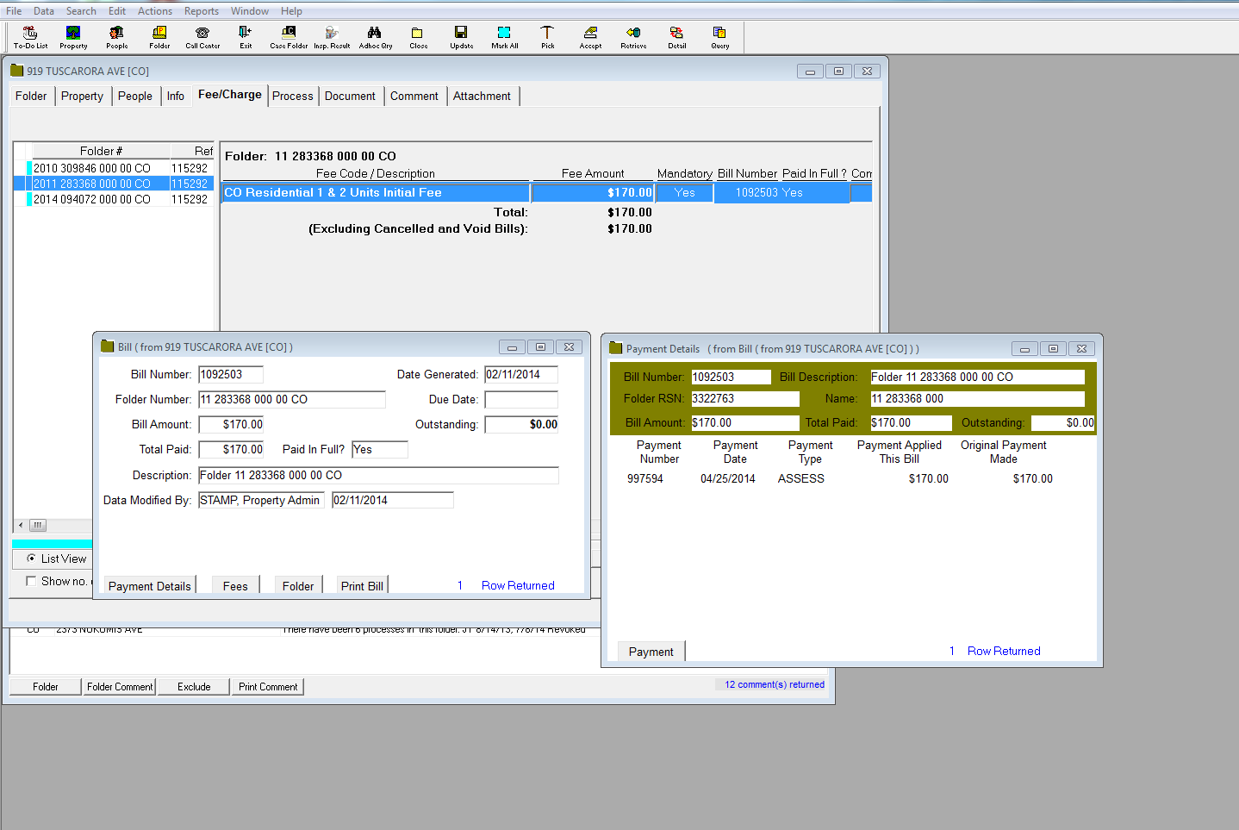Launch Adhoc Qry binoculars tool
Viewport: 1239px width, 830px height.
(x=375, y=36)
